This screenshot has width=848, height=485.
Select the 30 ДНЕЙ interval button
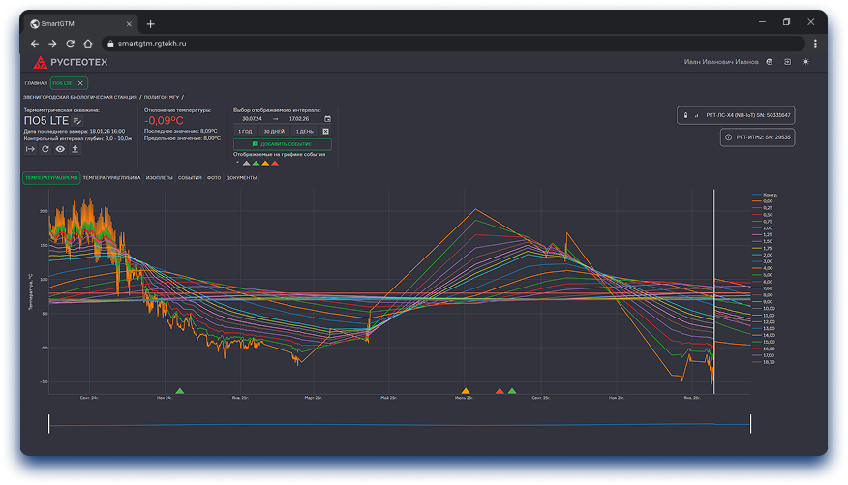click(274, 132)
